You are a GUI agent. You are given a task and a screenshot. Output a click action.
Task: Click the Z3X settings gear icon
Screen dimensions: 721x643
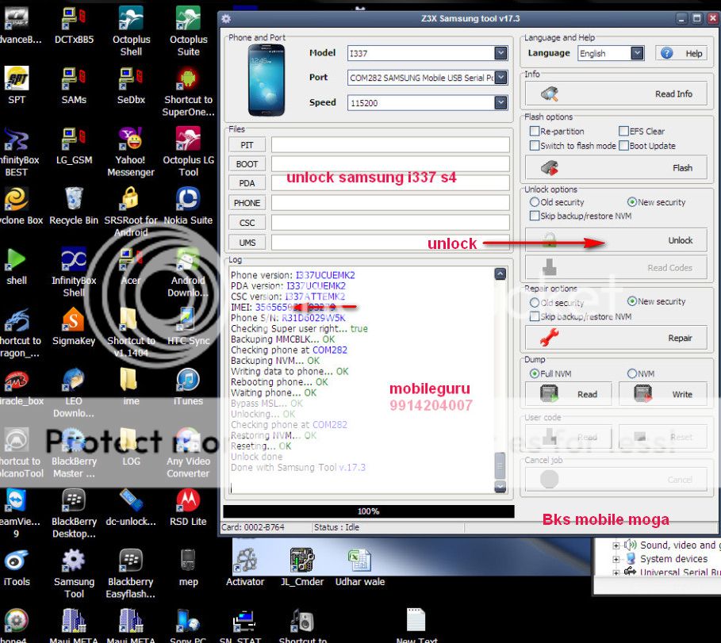(x=226, y=18)
